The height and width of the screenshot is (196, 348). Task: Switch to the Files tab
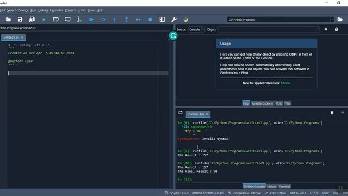pyautogui.click(x=288, y=103)
